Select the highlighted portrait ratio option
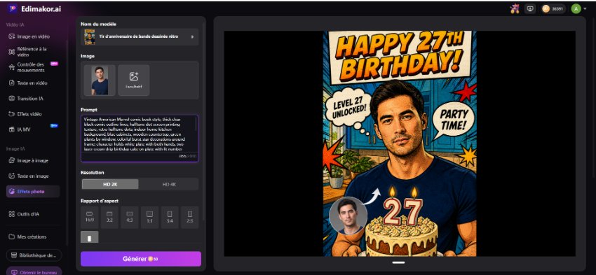The width and height of the screenshot is (596, 275). [x=90, y=237]
